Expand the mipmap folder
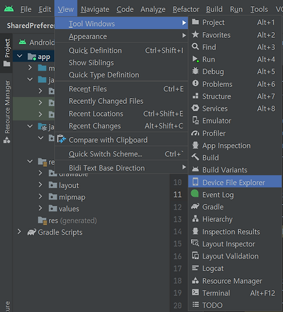Image resolution: width=283 pixels, height=312 pixels. click(40, 196)
